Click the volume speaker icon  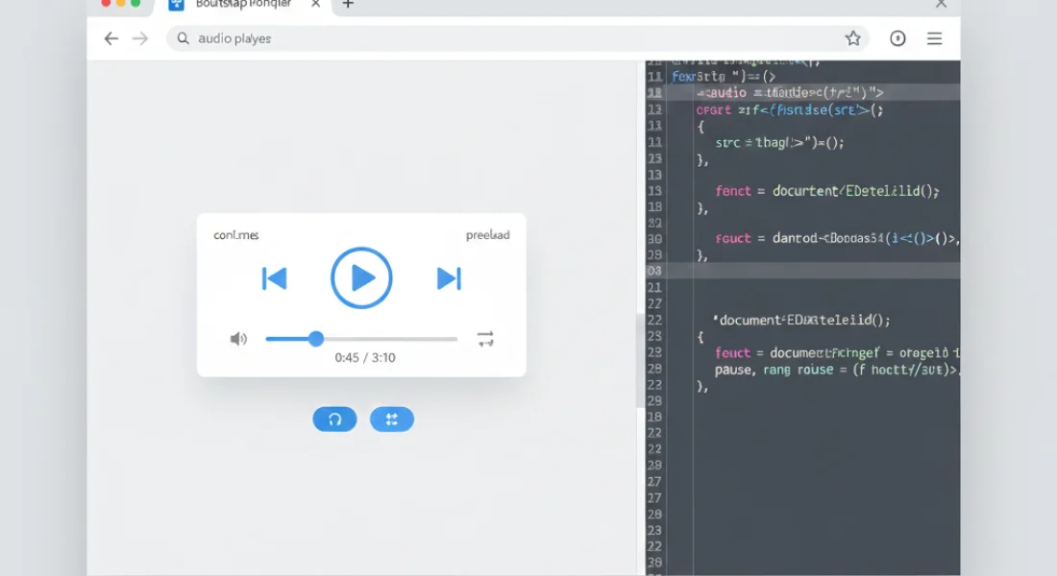(238, 338)
